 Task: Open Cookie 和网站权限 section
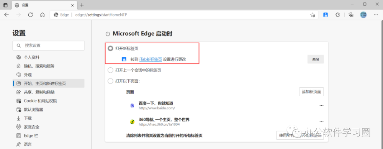click(x=49, y=101)
